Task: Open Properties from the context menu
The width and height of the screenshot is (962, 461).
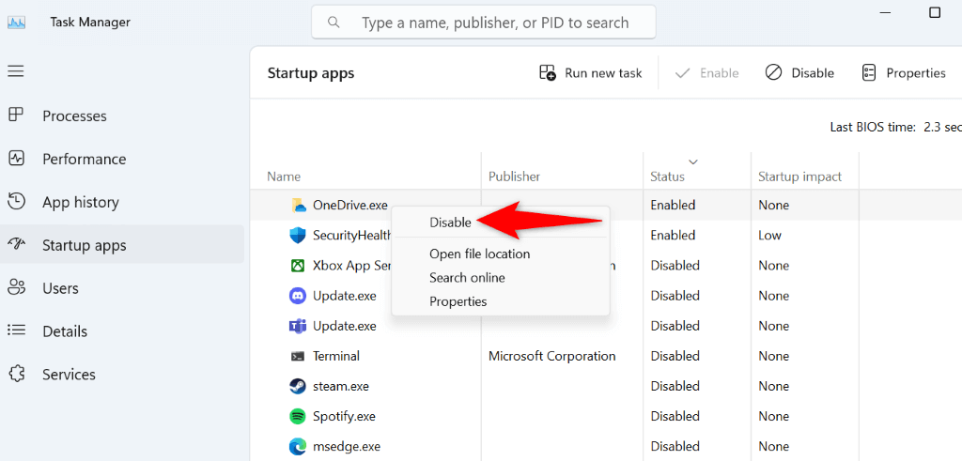Action: [x=458, y=301]
